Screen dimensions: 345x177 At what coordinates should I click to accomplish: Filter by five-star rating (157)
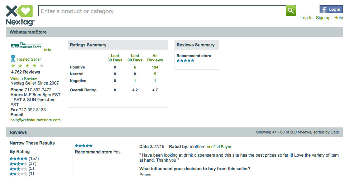click(x=24, y=158)
